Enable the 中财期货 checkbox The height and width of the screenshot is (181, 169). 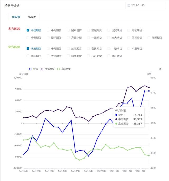[48, 30]
